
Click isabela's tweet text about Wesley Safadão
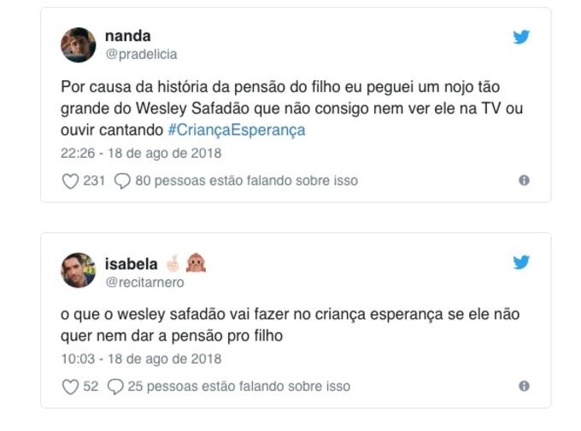(x=290, y=325)
